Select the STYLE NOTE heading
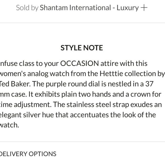The width and height of the screenshot is (165, 165). (82, 48)
